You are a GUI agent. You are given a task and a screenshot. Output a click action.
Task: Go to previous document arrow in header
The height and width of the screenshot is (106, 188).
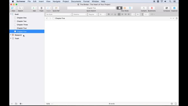click(171, 18)
